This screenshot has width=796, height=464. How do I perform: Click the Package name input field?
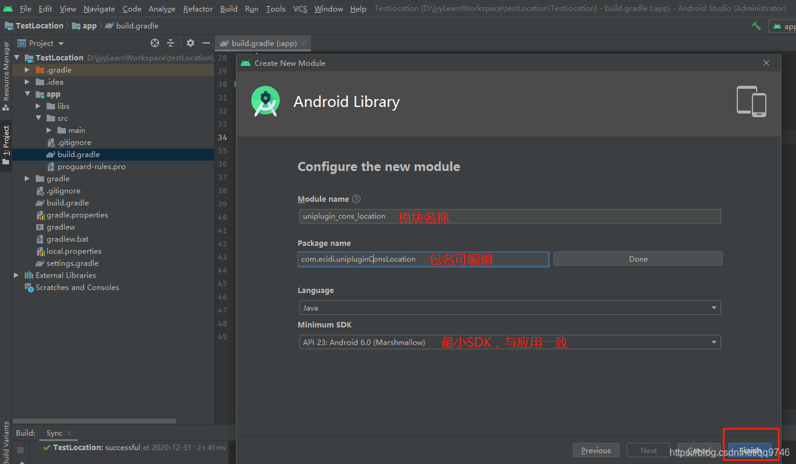click(x=423, y=259)
